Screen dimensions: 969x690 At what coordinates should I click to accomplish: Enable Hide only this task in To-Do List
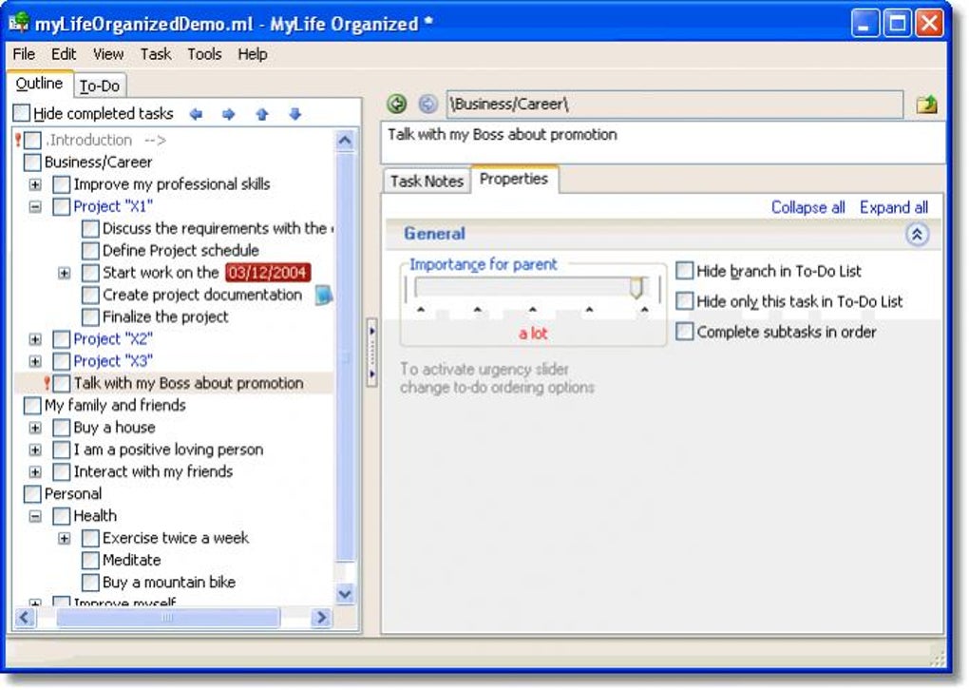(684, 300)
